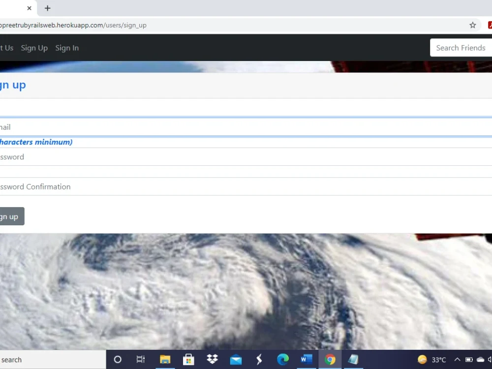Screen dimensions: 492x369
Task: Close the current browser tab
Action: 29,8
